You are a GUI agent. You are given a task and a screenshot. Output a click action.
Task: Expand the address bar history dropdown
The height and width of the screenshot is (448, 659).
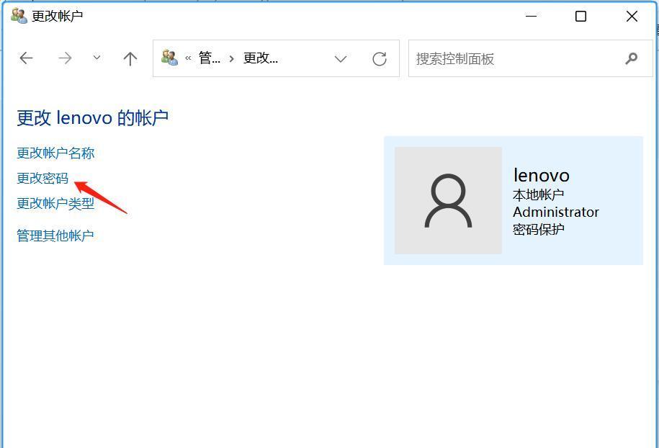341,59
